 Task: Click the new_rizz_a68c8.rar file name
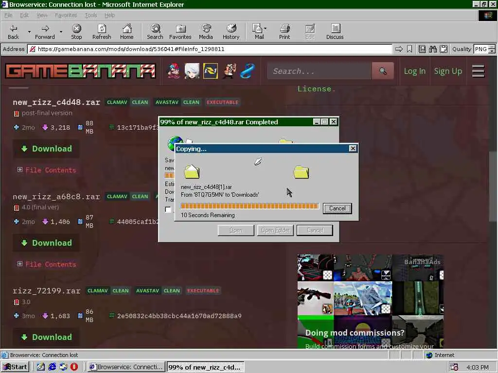coord(56,197)
